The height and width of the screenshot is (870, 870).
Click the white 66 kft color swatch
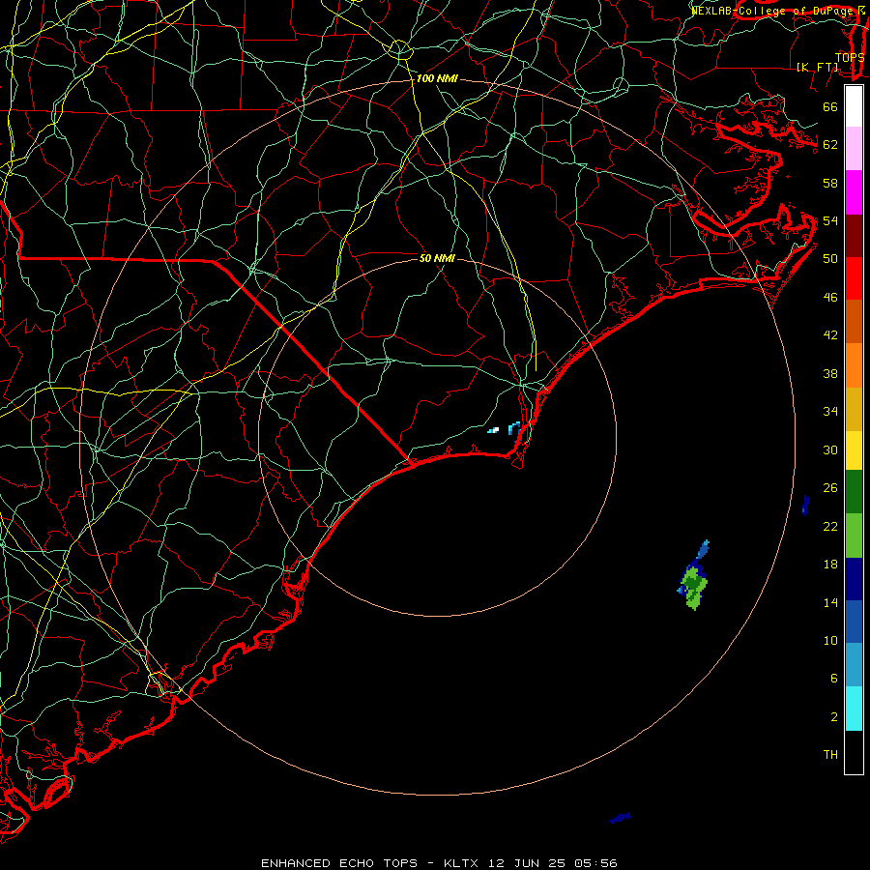pos(854,106)
